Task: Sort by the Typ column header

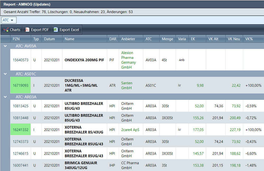Action: coord(36,39)
